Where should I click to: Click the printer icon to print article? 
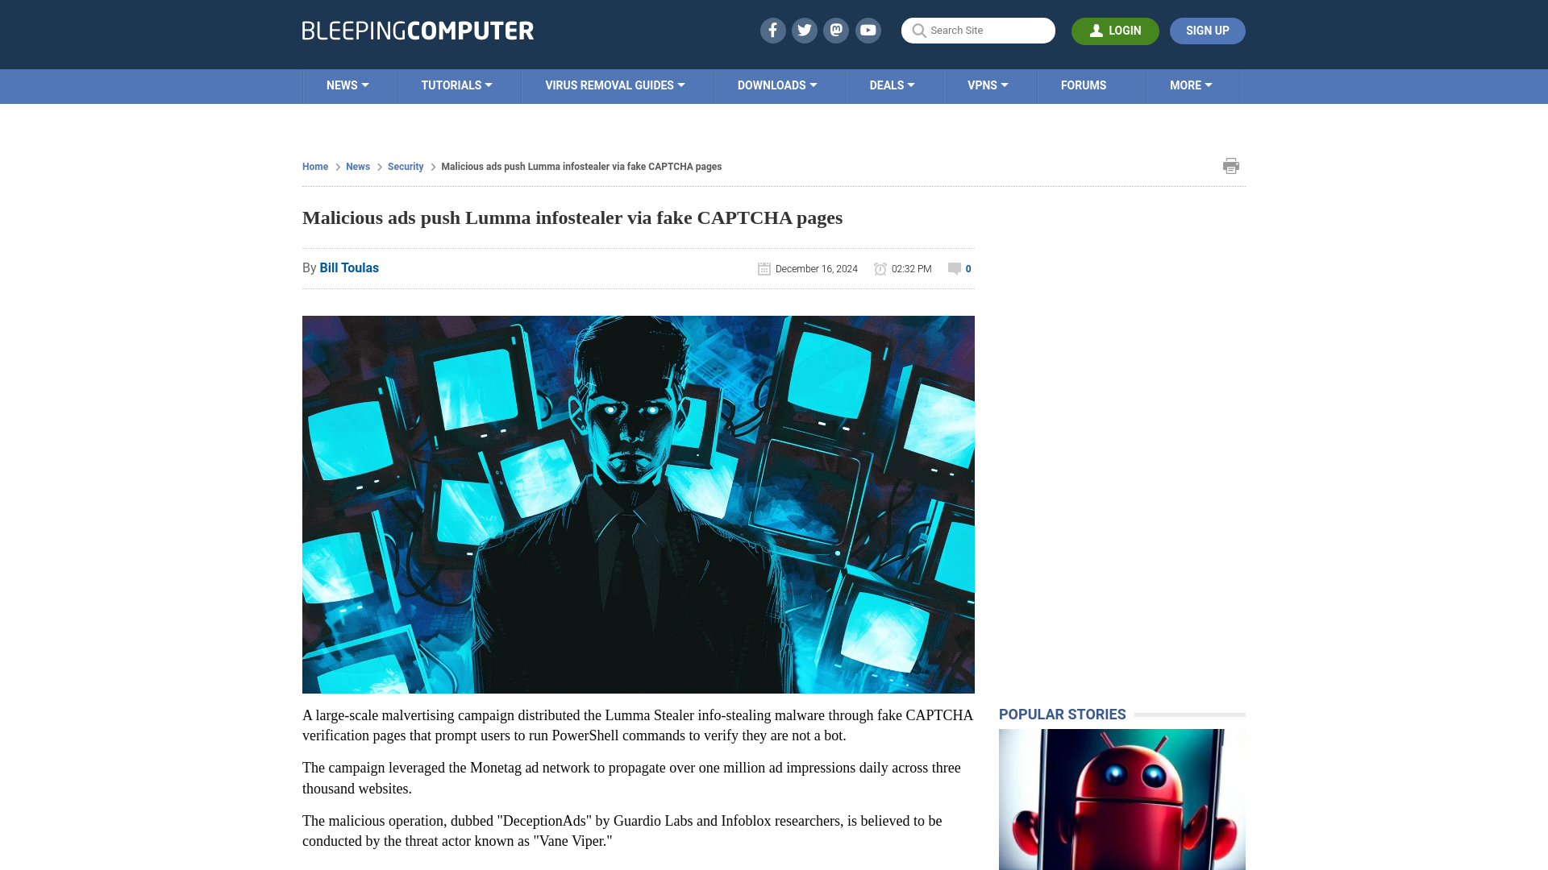1230,166
